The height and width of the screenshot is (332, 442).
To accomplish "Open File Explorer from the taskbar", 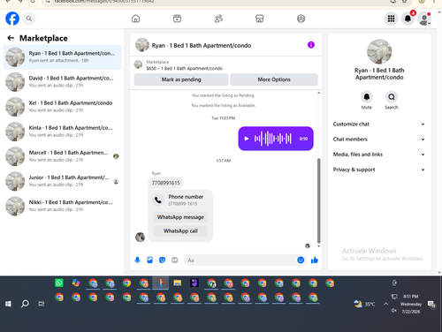I will [178, 283].
